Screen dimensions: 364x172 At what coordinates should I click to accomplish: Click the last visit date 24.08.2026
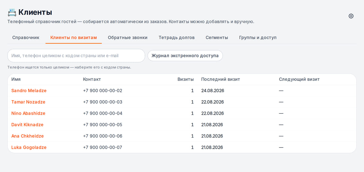click(213, 91)
